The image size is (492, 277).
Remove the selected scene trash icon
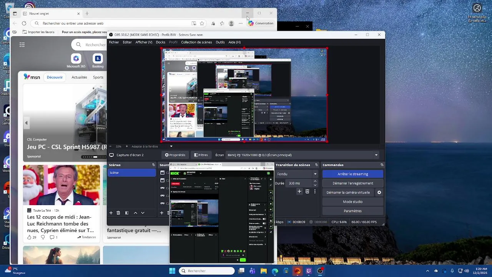[118, 213]
